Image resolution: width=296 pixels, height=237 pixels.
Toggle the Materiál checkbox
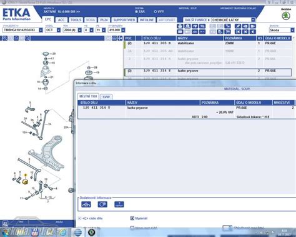point(132,218)
